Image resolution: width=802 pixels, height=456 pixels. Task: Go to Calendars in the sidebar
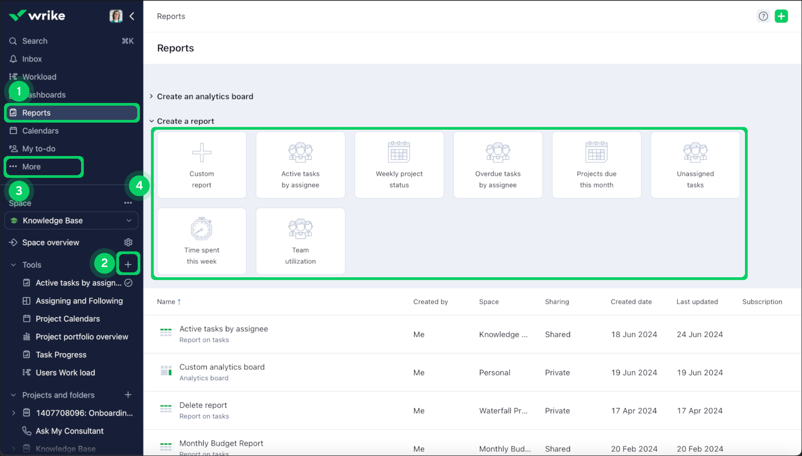[x=40, y=131]
